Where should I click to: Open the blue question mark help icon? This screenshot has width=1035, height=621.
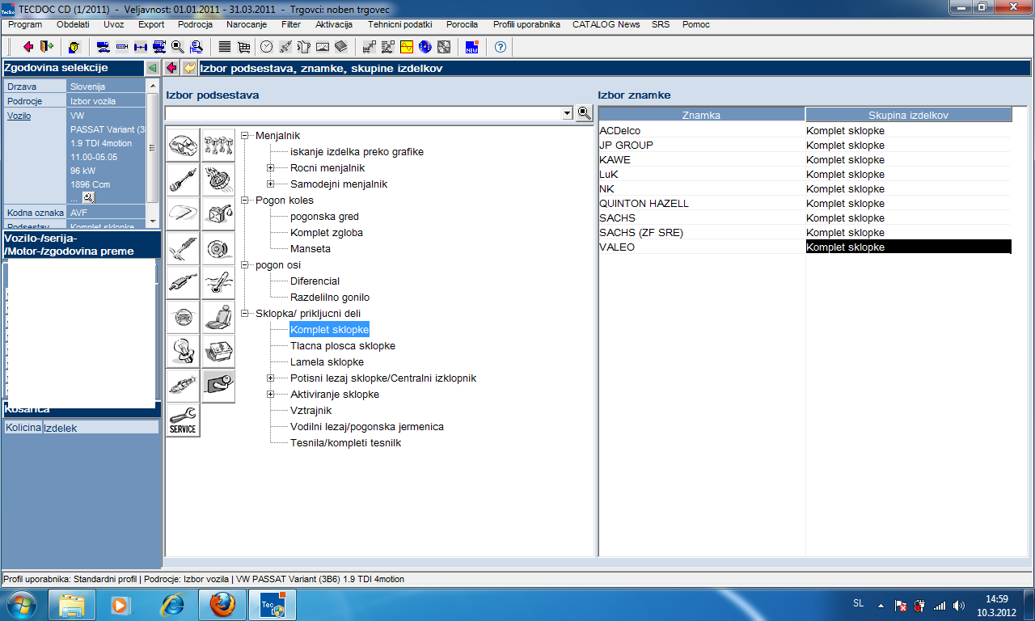point(500,47)
